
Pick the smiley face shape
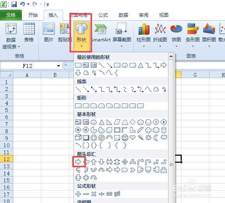click(x=125, y=138)
